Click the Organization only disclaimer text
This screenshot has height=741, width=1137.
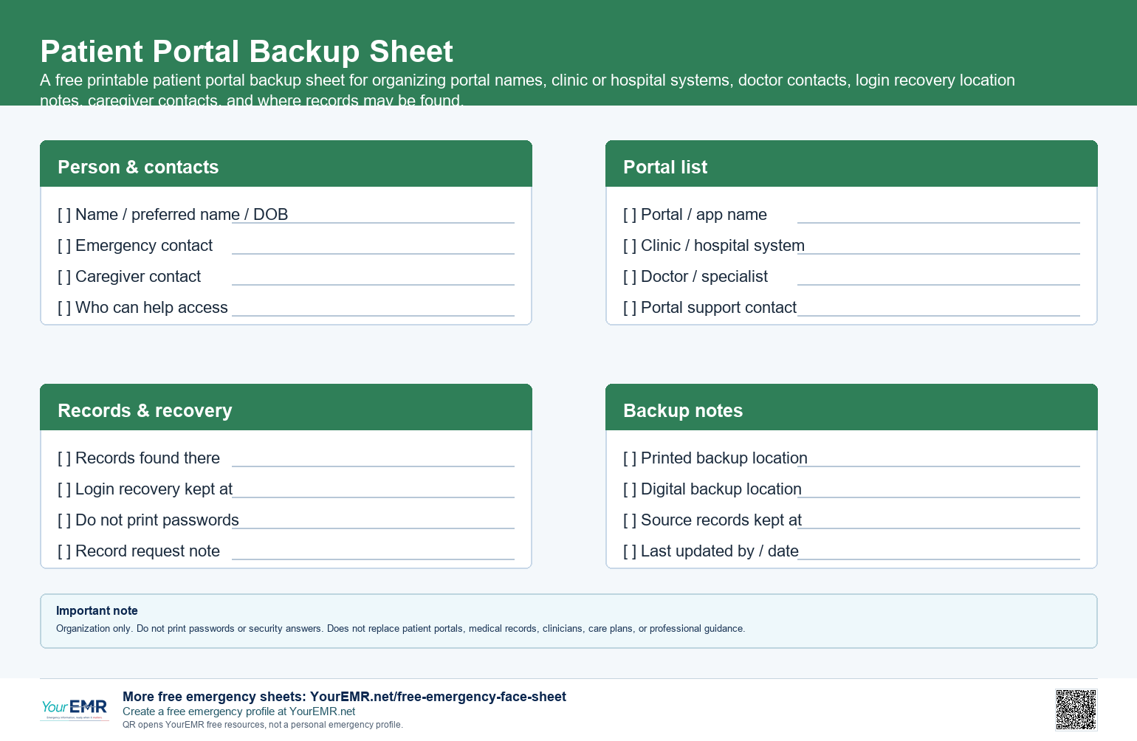[x=400, y=629]
